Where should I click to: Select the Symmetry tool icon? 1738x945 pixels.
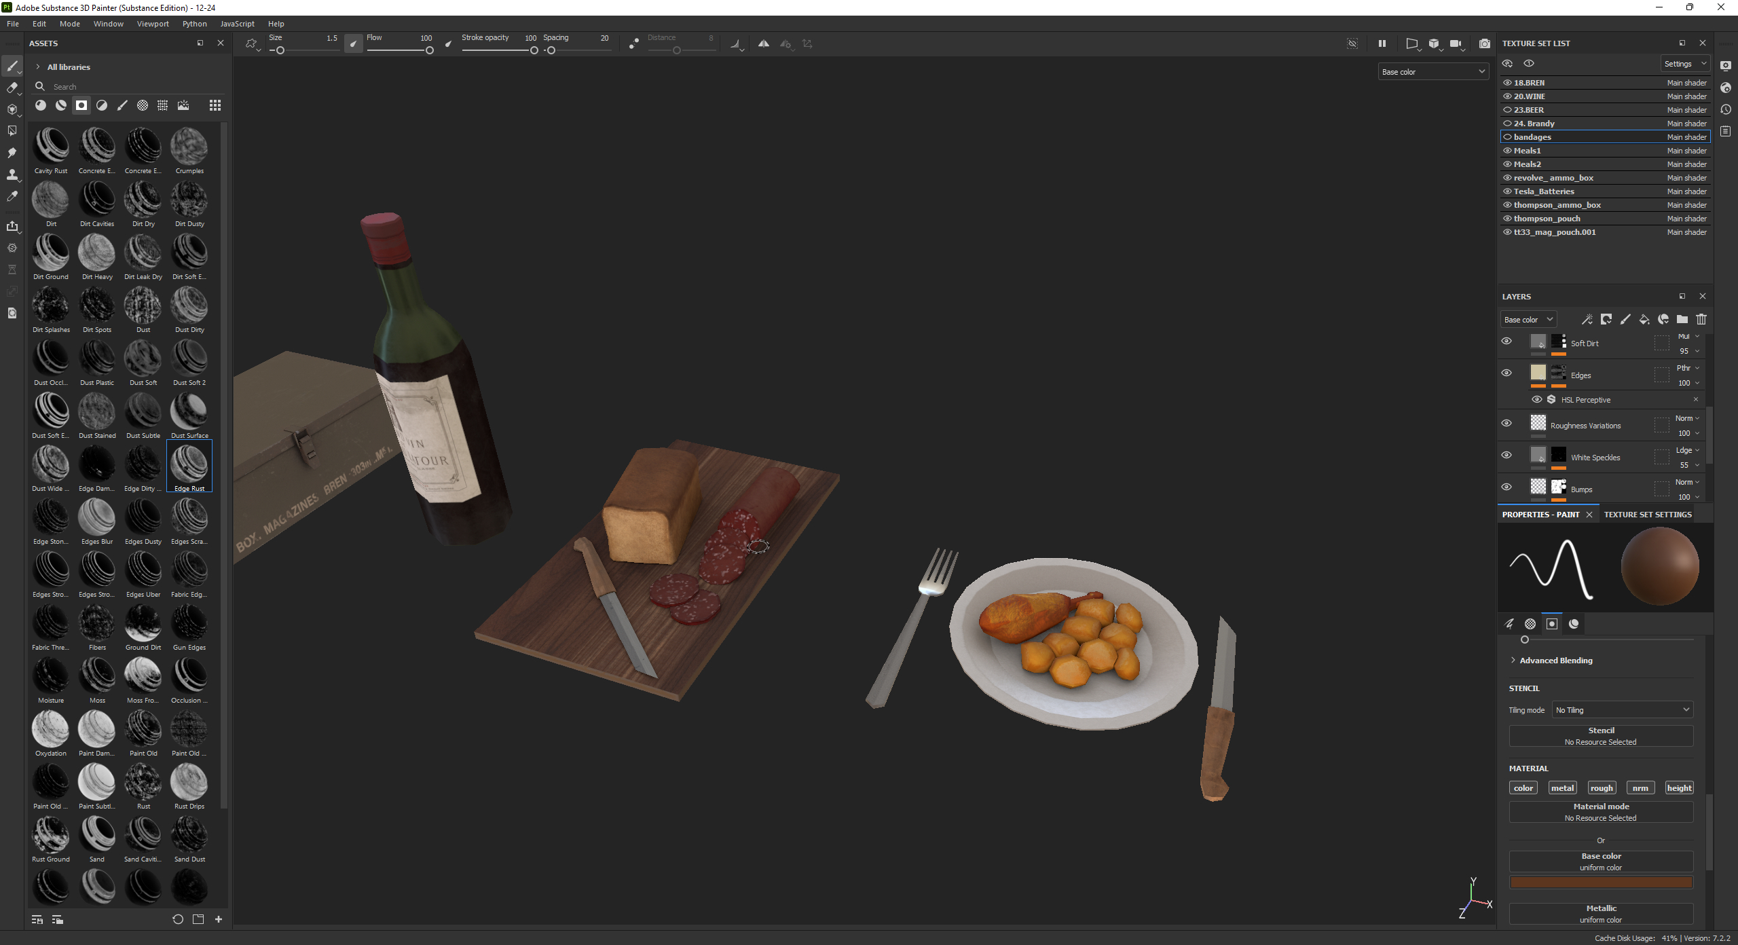click(763, 43)
